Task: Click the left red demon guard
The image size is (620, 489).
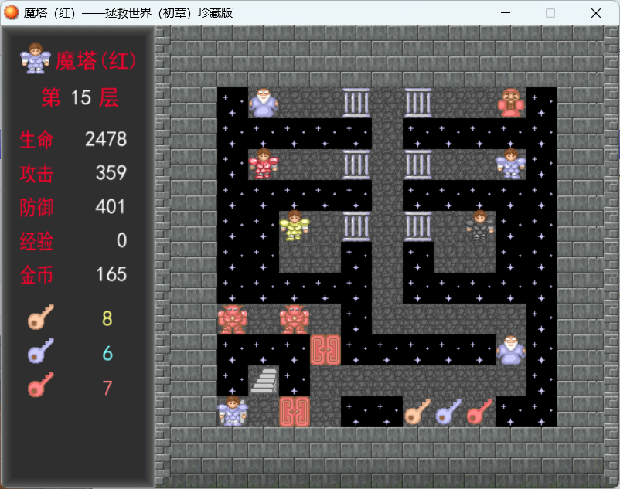Action: pos(233,319)
